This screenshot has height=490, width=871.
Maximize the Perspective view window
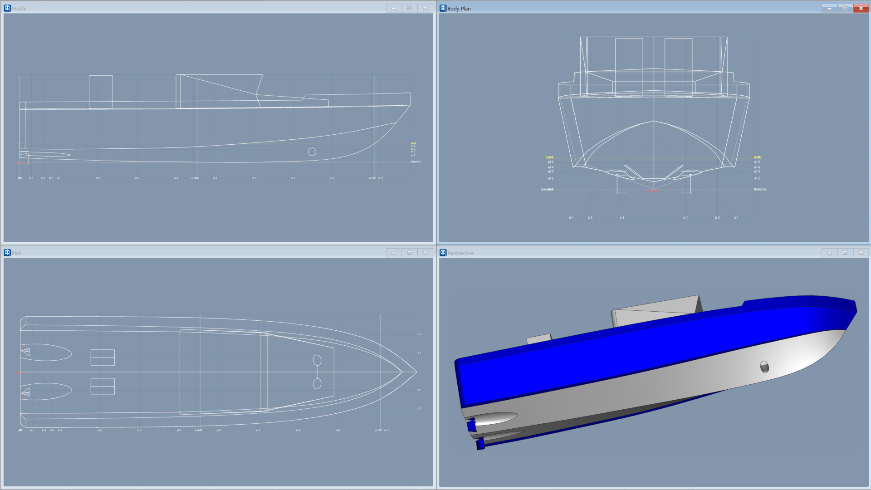click(x=845, y=253)
